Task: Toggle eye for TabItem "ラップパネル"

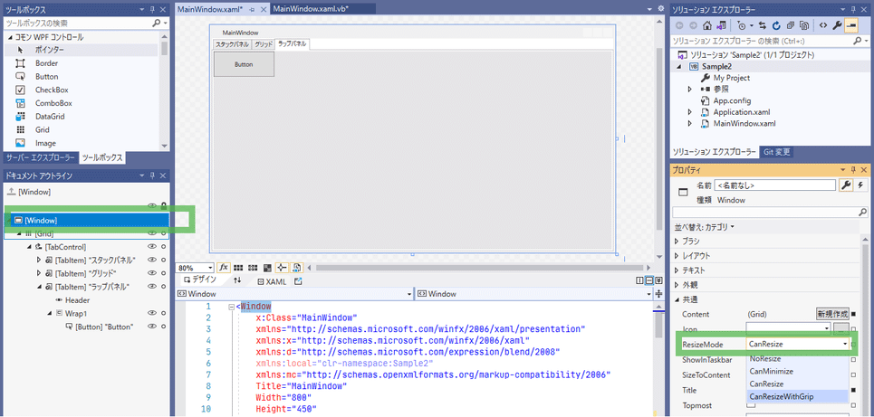Action: (151, 287)
